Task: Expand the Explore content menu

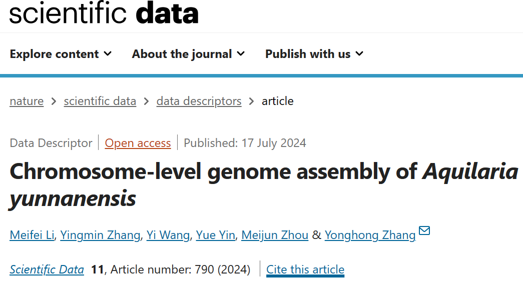Action: click(x=61, y=54)
